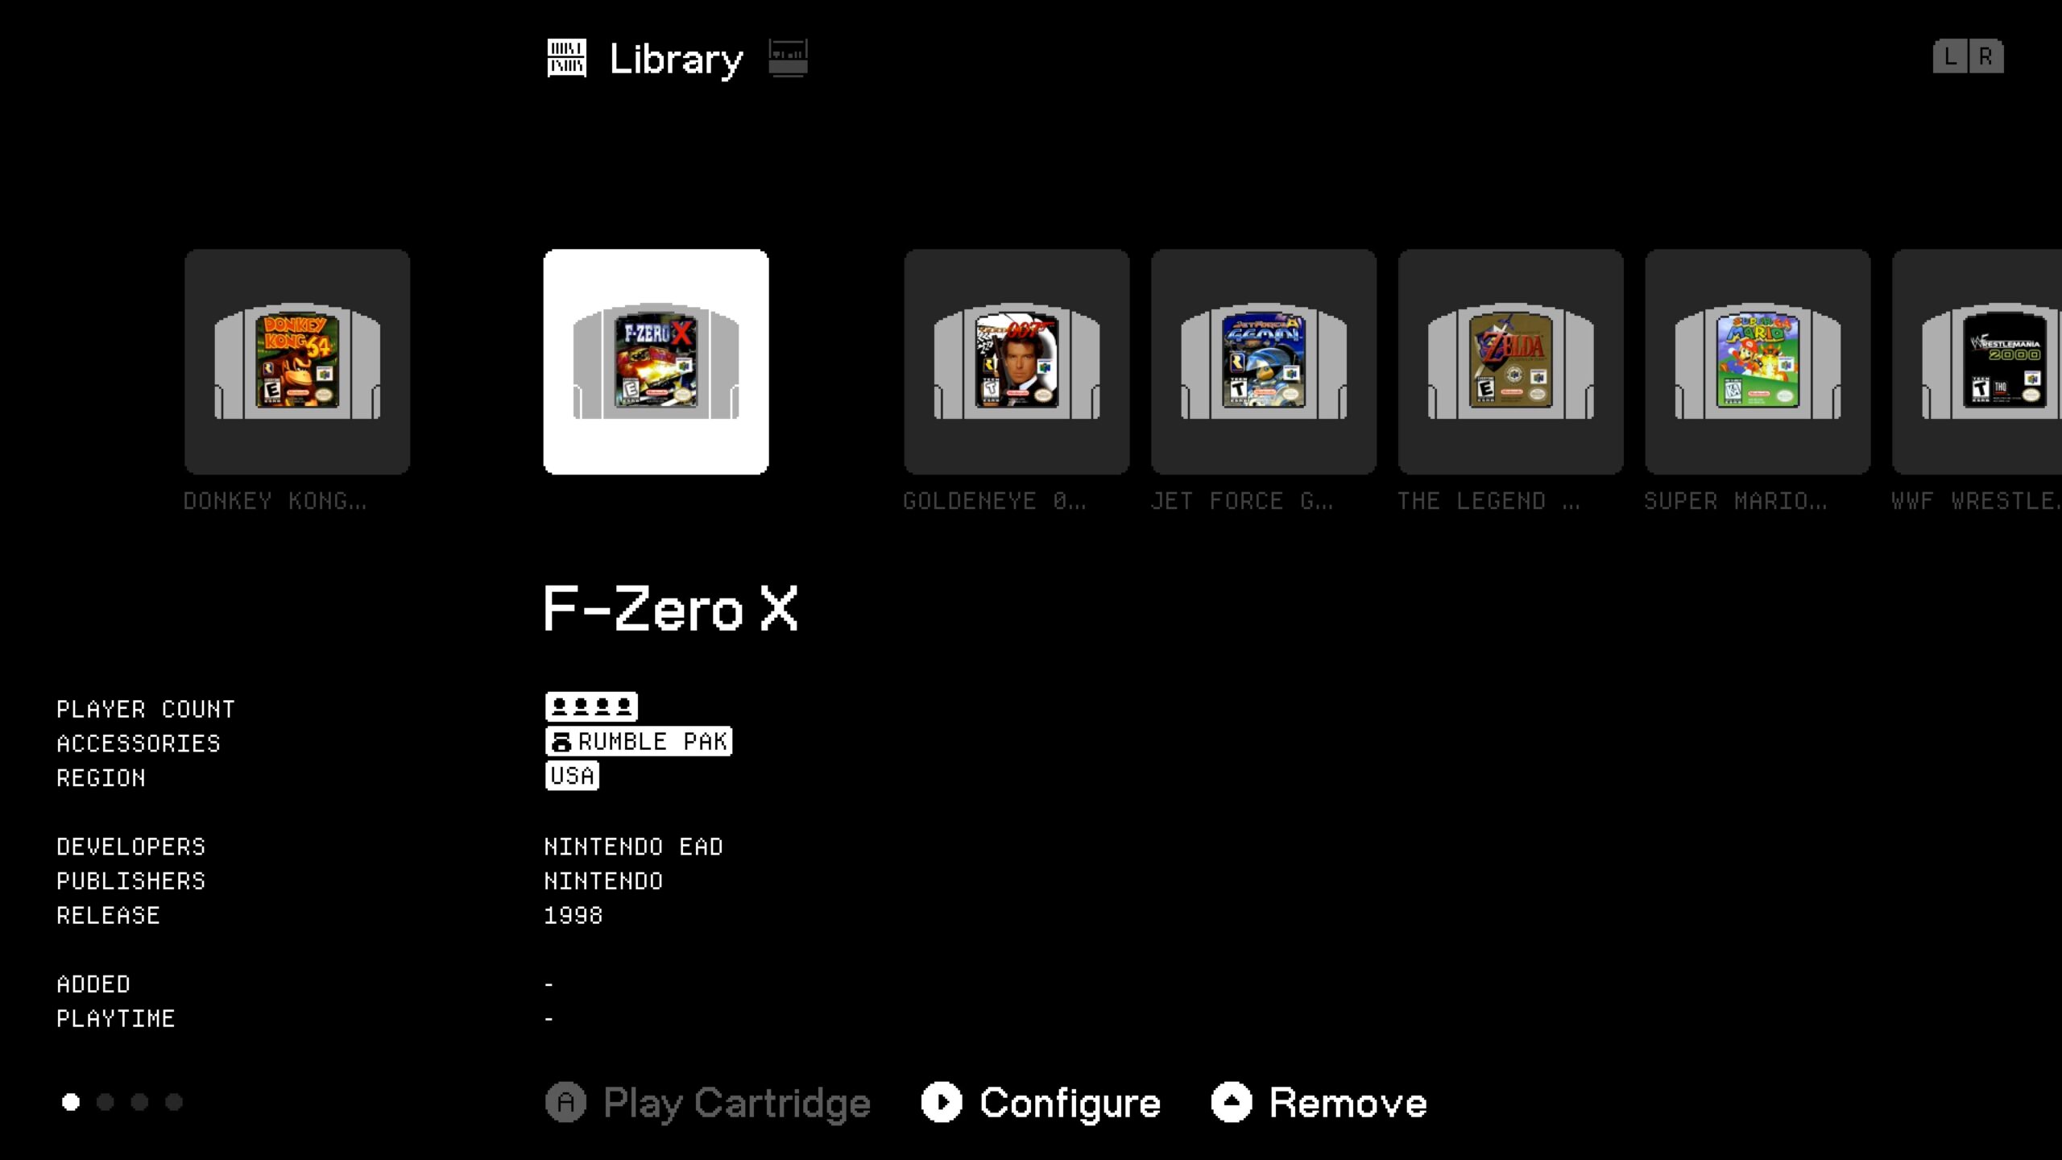
Task: Choose the Legend of Zelda cartridge
Action: 1511,362
